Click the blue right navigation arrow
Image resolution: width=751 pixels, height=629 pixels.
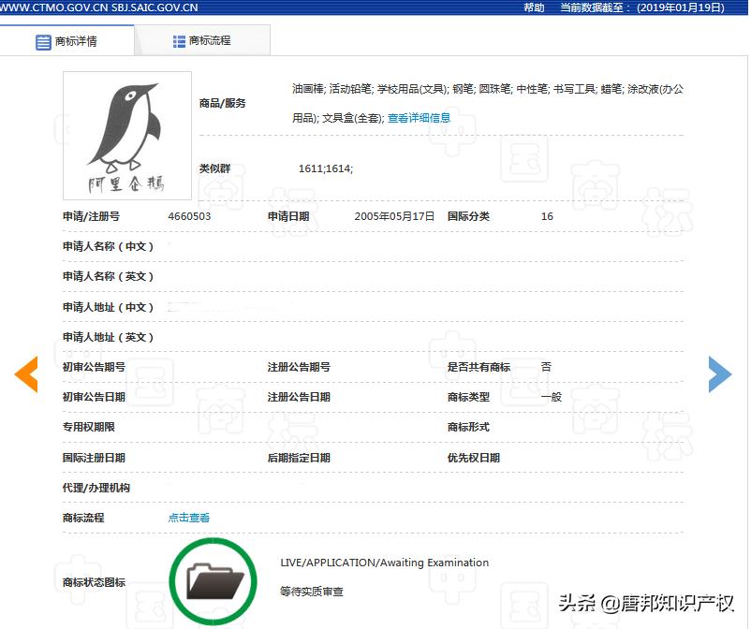tap(719, 373)
